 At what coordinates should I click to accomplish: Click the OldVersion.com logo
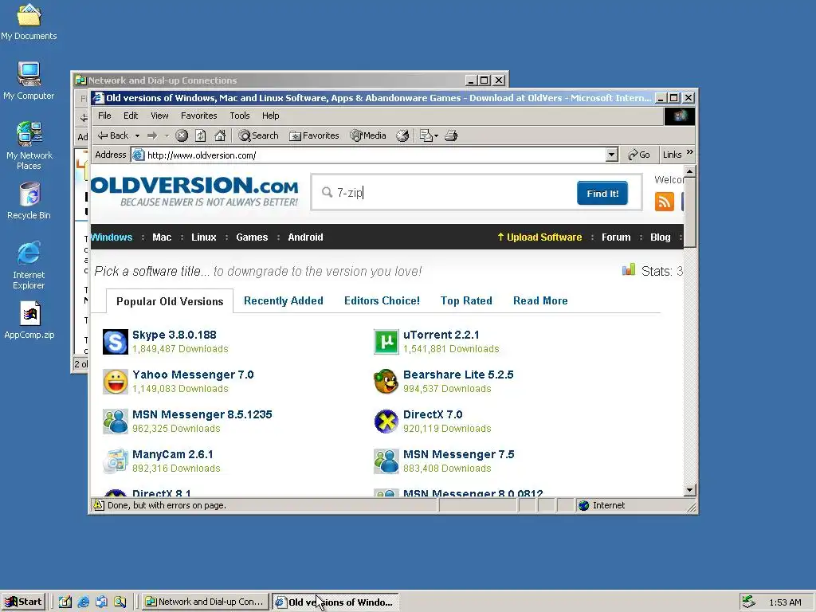tap(194, 190)
